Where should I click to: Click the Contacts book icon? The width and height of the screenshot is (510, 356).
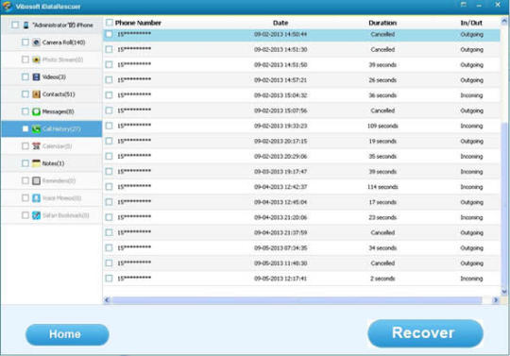coord(36,94)
